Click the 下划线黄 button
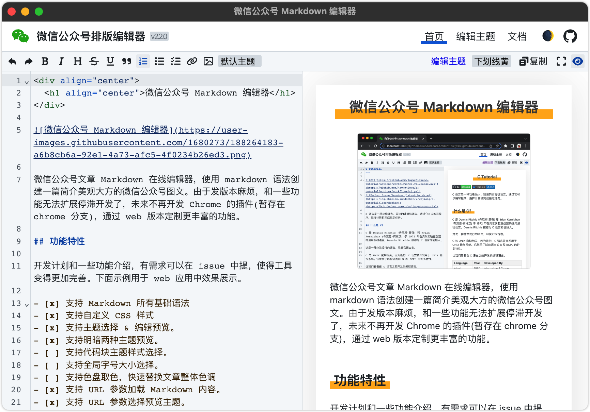 coord(491,61)
